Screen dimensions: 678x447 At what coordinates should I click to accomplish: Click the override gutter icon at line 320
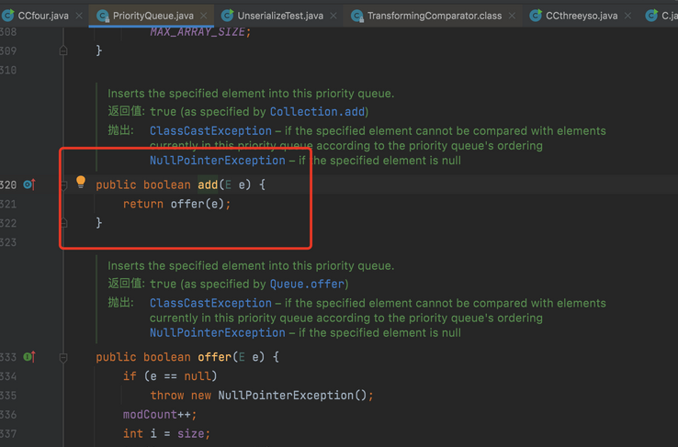pos(29,184)
